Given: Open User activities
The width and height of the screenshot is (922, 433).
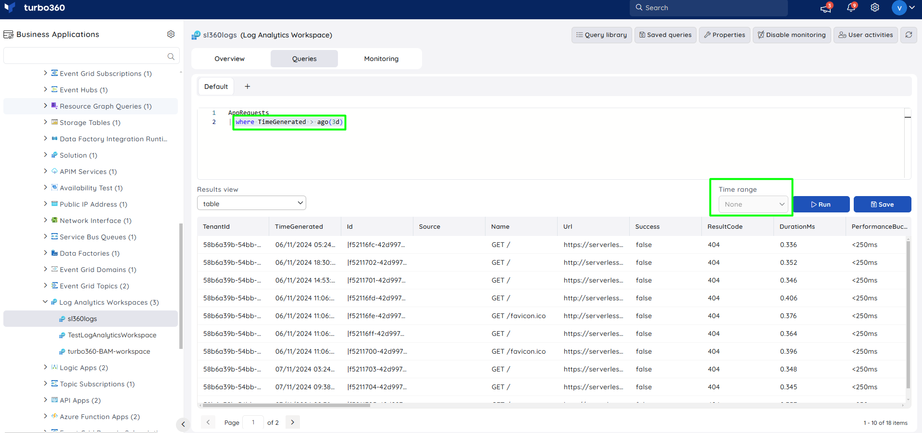Looking at the screenshot, I should [866, 35].
